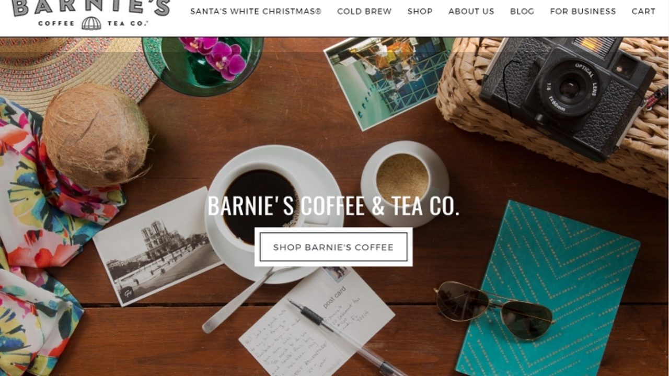Open Santa's White Christmas menu item
Viewport: 669px width, 376px height.
coord(256,11)
